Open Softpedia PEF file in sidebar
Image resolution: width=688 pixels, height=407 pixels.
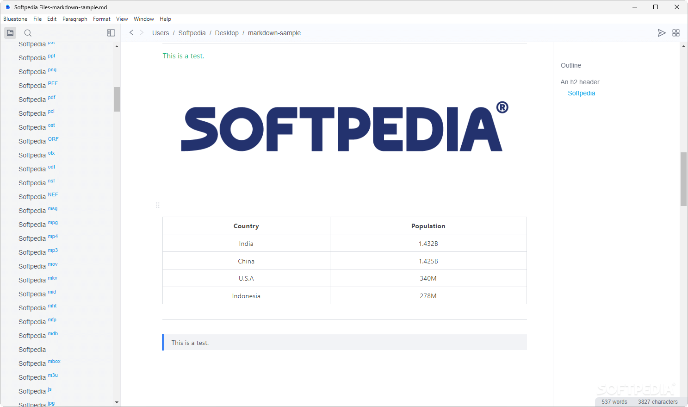(38, 85)
